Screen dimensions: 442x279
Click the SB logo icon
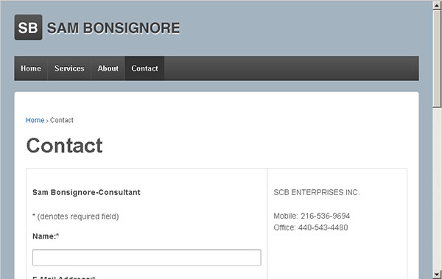[x=28, y=27]
